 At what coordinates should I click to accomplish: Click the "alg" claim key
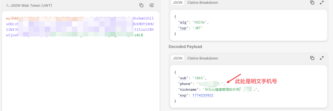tap(184, 22)
